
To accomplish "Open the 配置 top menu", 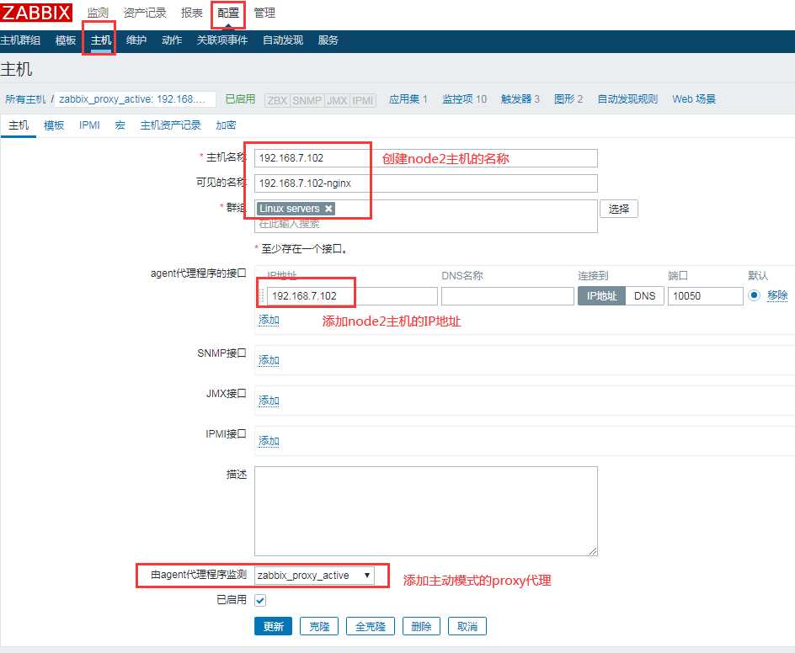I will tap(228, 13).
